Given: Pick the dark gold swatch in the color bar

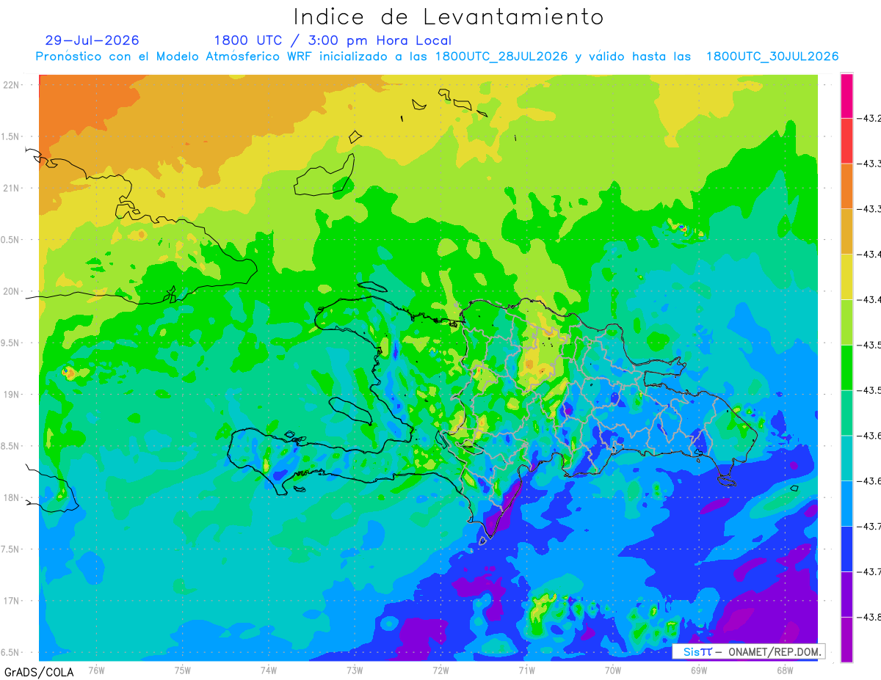Looking at the screenshot, I should [x=846, y=232].
